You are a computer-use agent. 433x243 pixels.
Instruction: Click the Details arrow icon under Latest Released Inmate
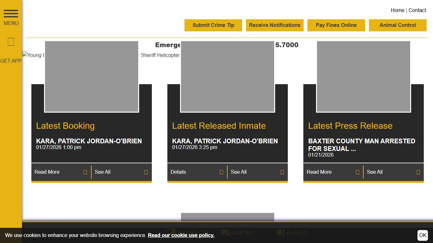[221, 172]
